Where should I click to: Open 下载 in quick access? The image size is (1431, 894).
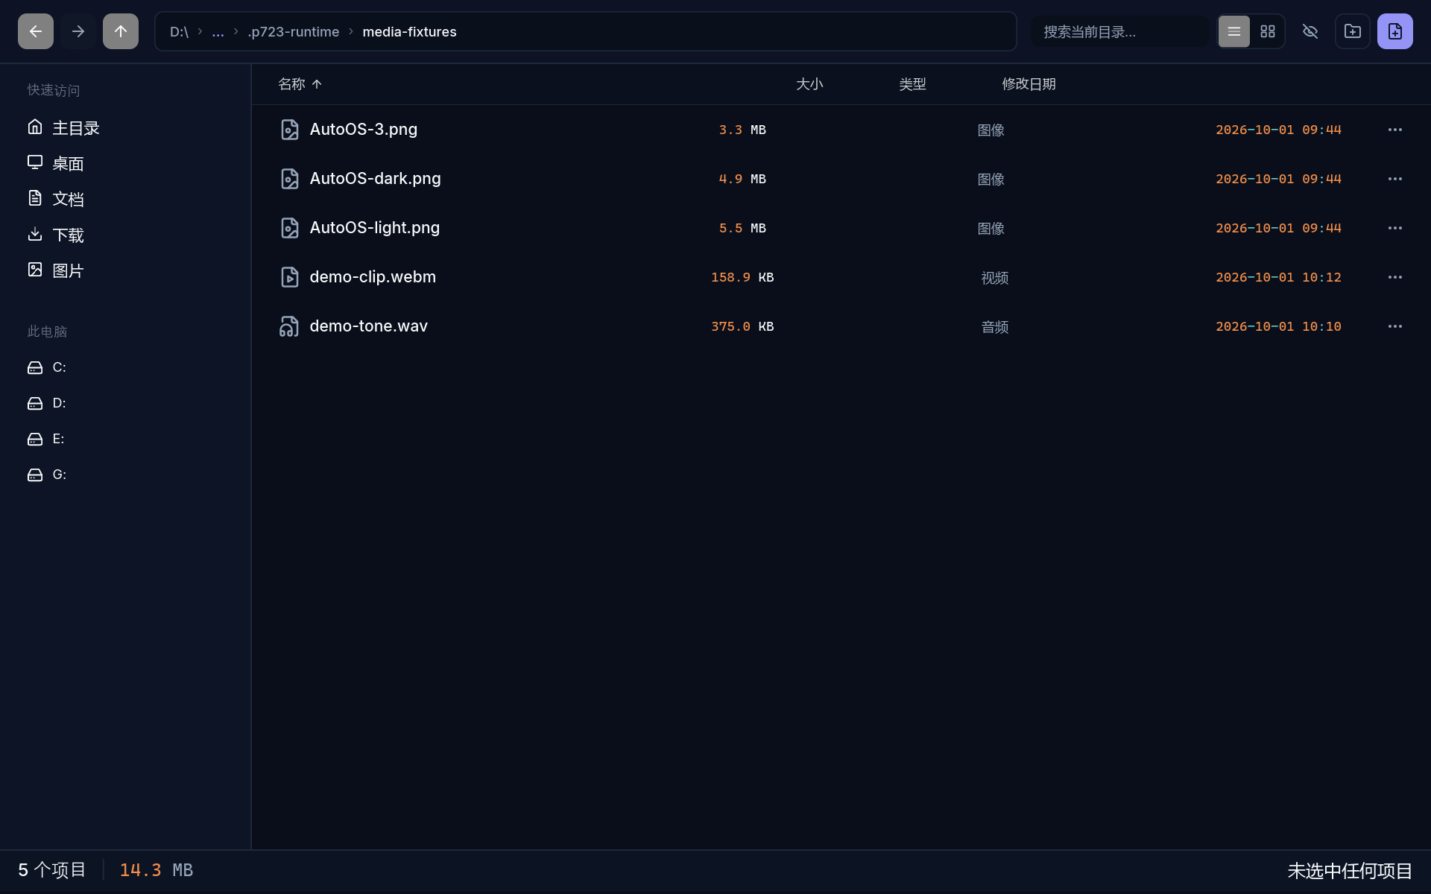tap(125, 235)
